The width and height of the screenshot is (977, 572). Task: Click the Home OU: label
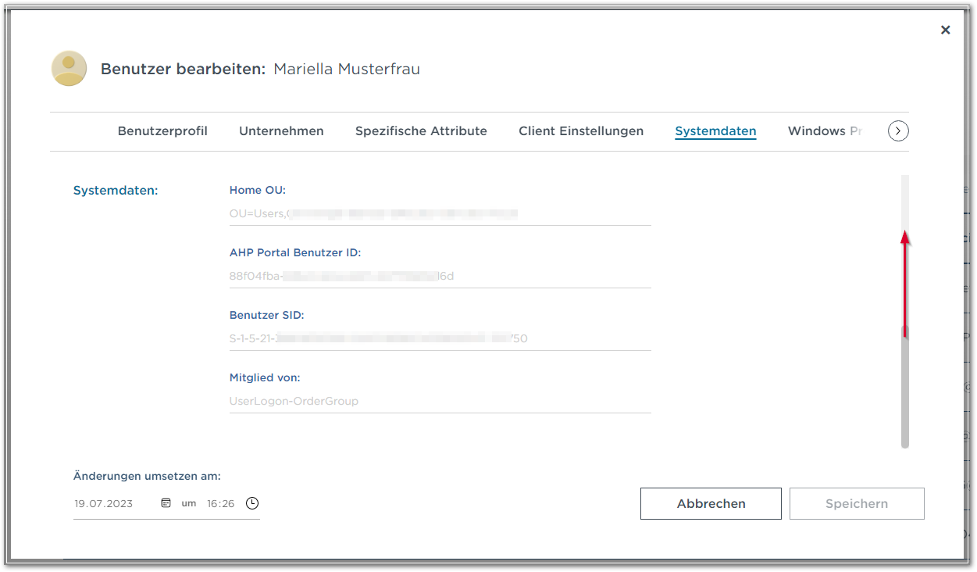coord(258,190)
